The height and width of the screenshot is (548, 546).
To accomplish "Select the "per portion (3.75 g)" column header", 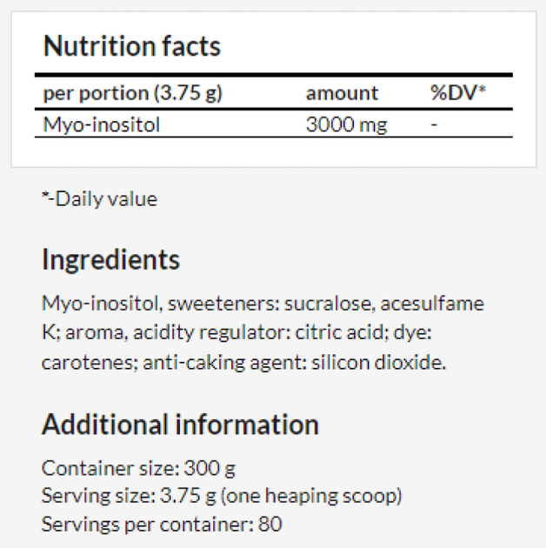I will coord(132,93).
